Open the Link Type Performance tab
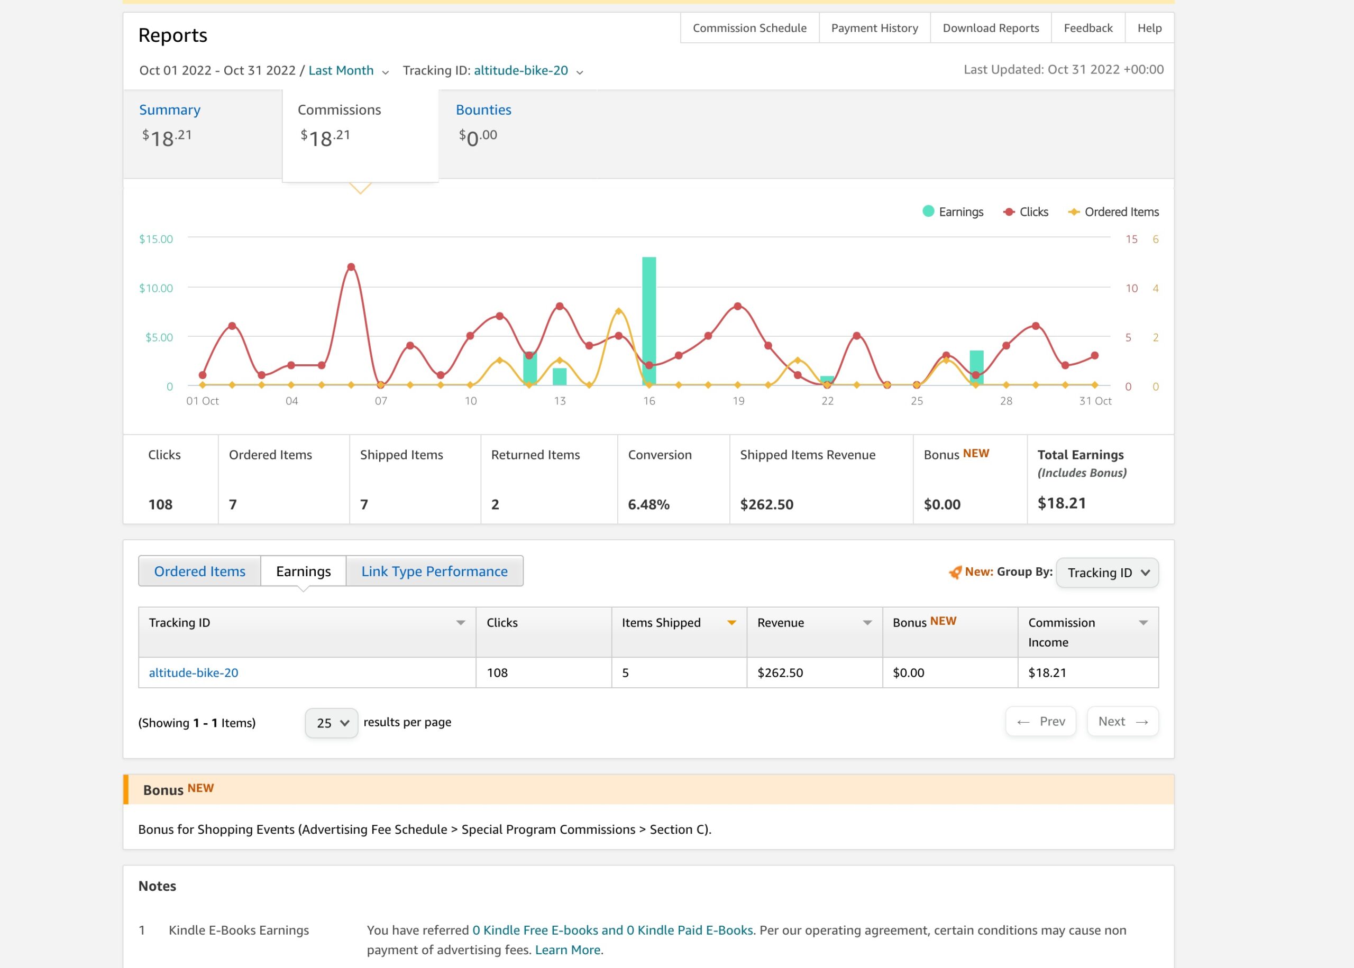1354x968 pixels. [x=435, y=571]
